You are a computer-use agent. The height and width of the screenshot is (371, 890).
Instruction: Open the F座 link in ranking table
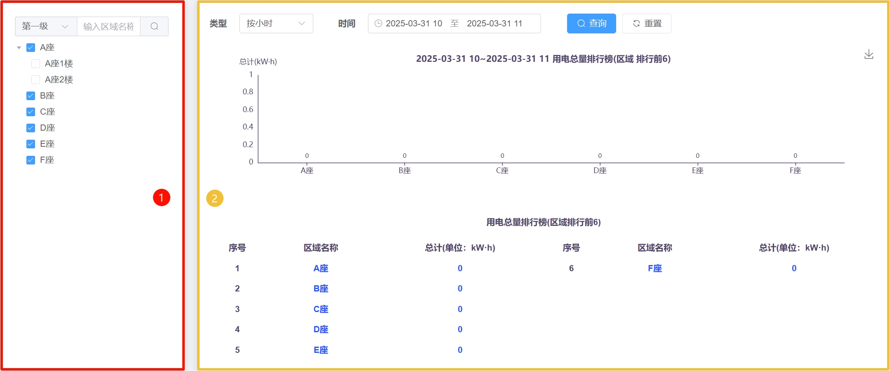(655, 268)
